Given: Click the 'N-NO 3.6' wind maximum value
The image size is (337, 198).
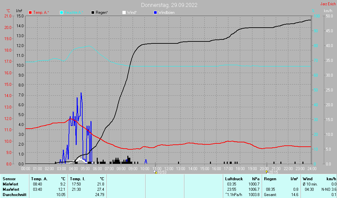Looking at the screenshot, I should click(329, 190).
